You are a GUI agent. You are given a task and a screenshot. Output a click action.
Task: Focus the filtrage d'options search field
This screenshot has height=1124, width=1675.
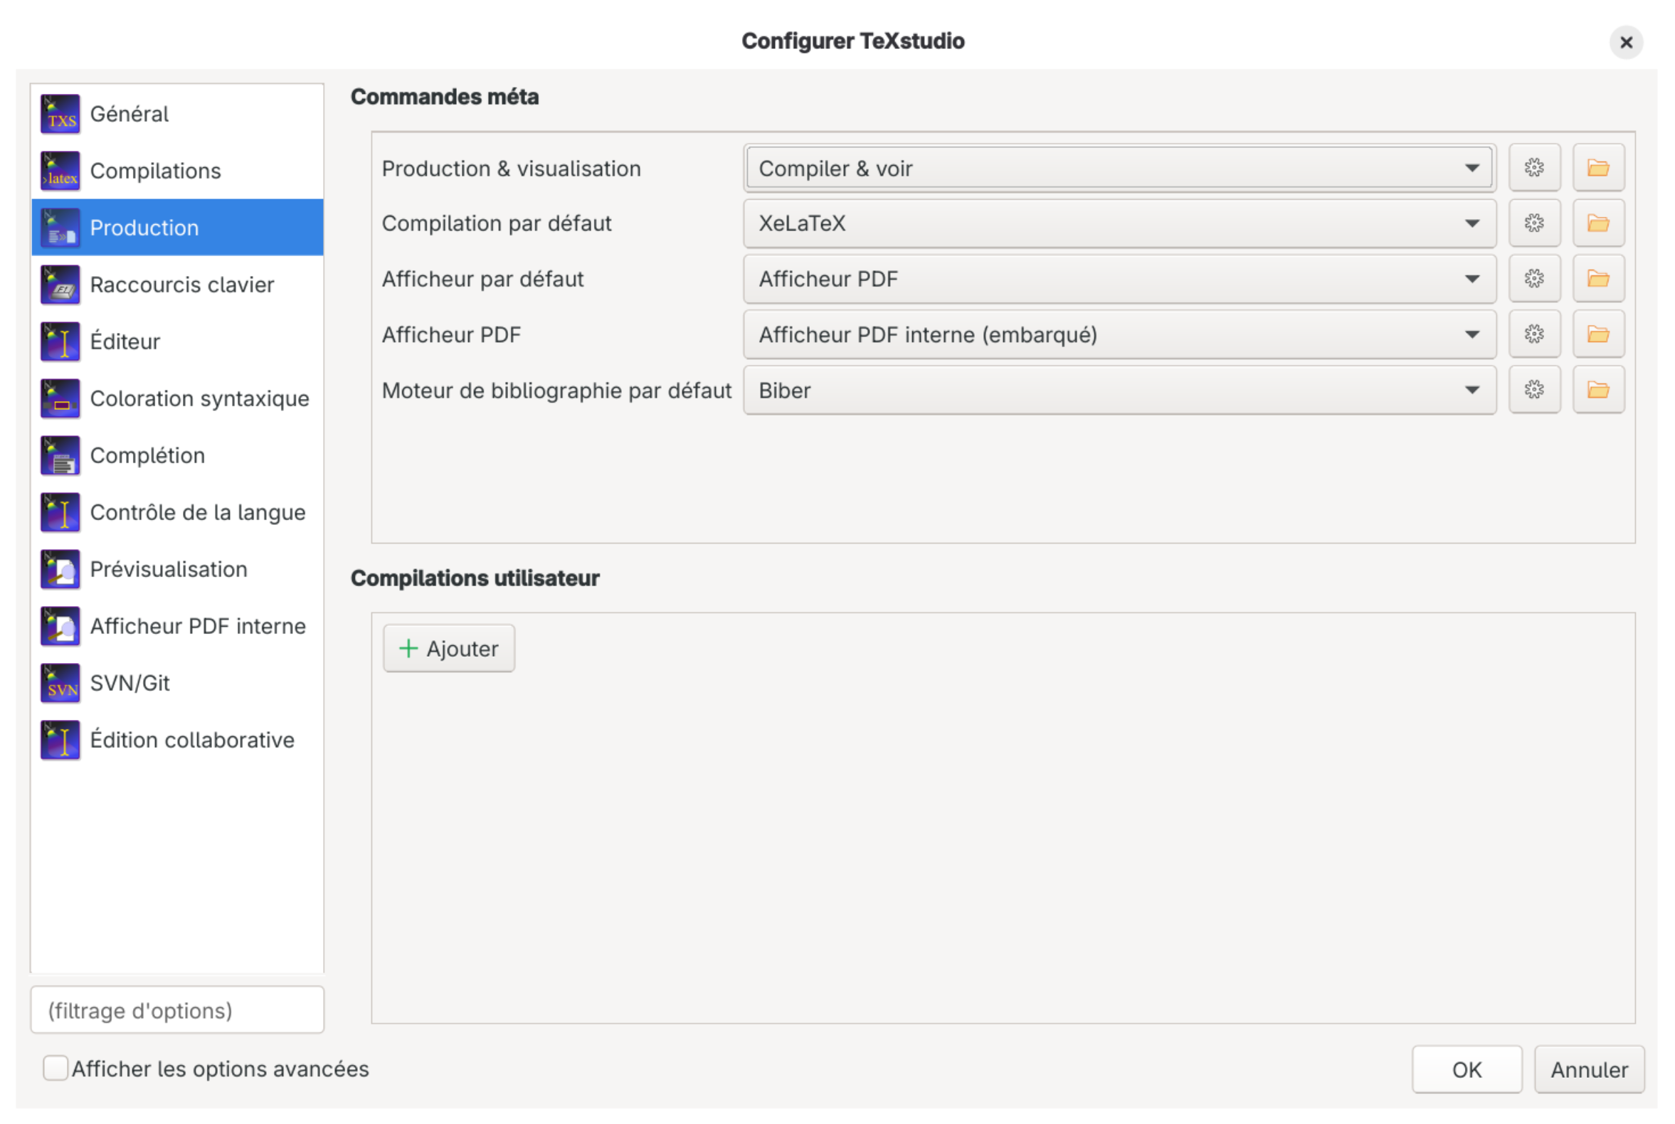coord(177,1010)
